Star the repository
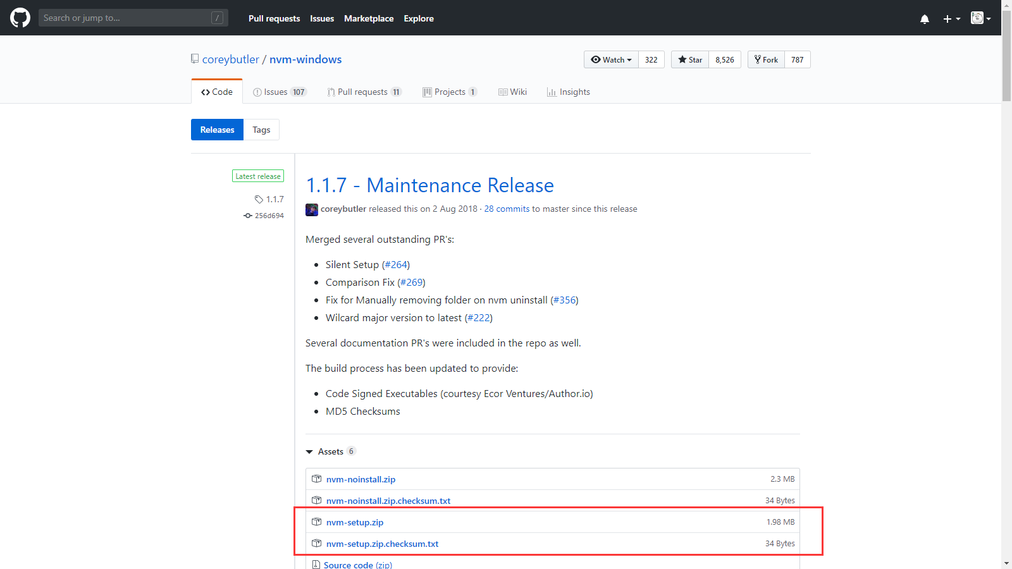Image resolution: width=1012 pixels, height=569 pixels. point(690,59)
